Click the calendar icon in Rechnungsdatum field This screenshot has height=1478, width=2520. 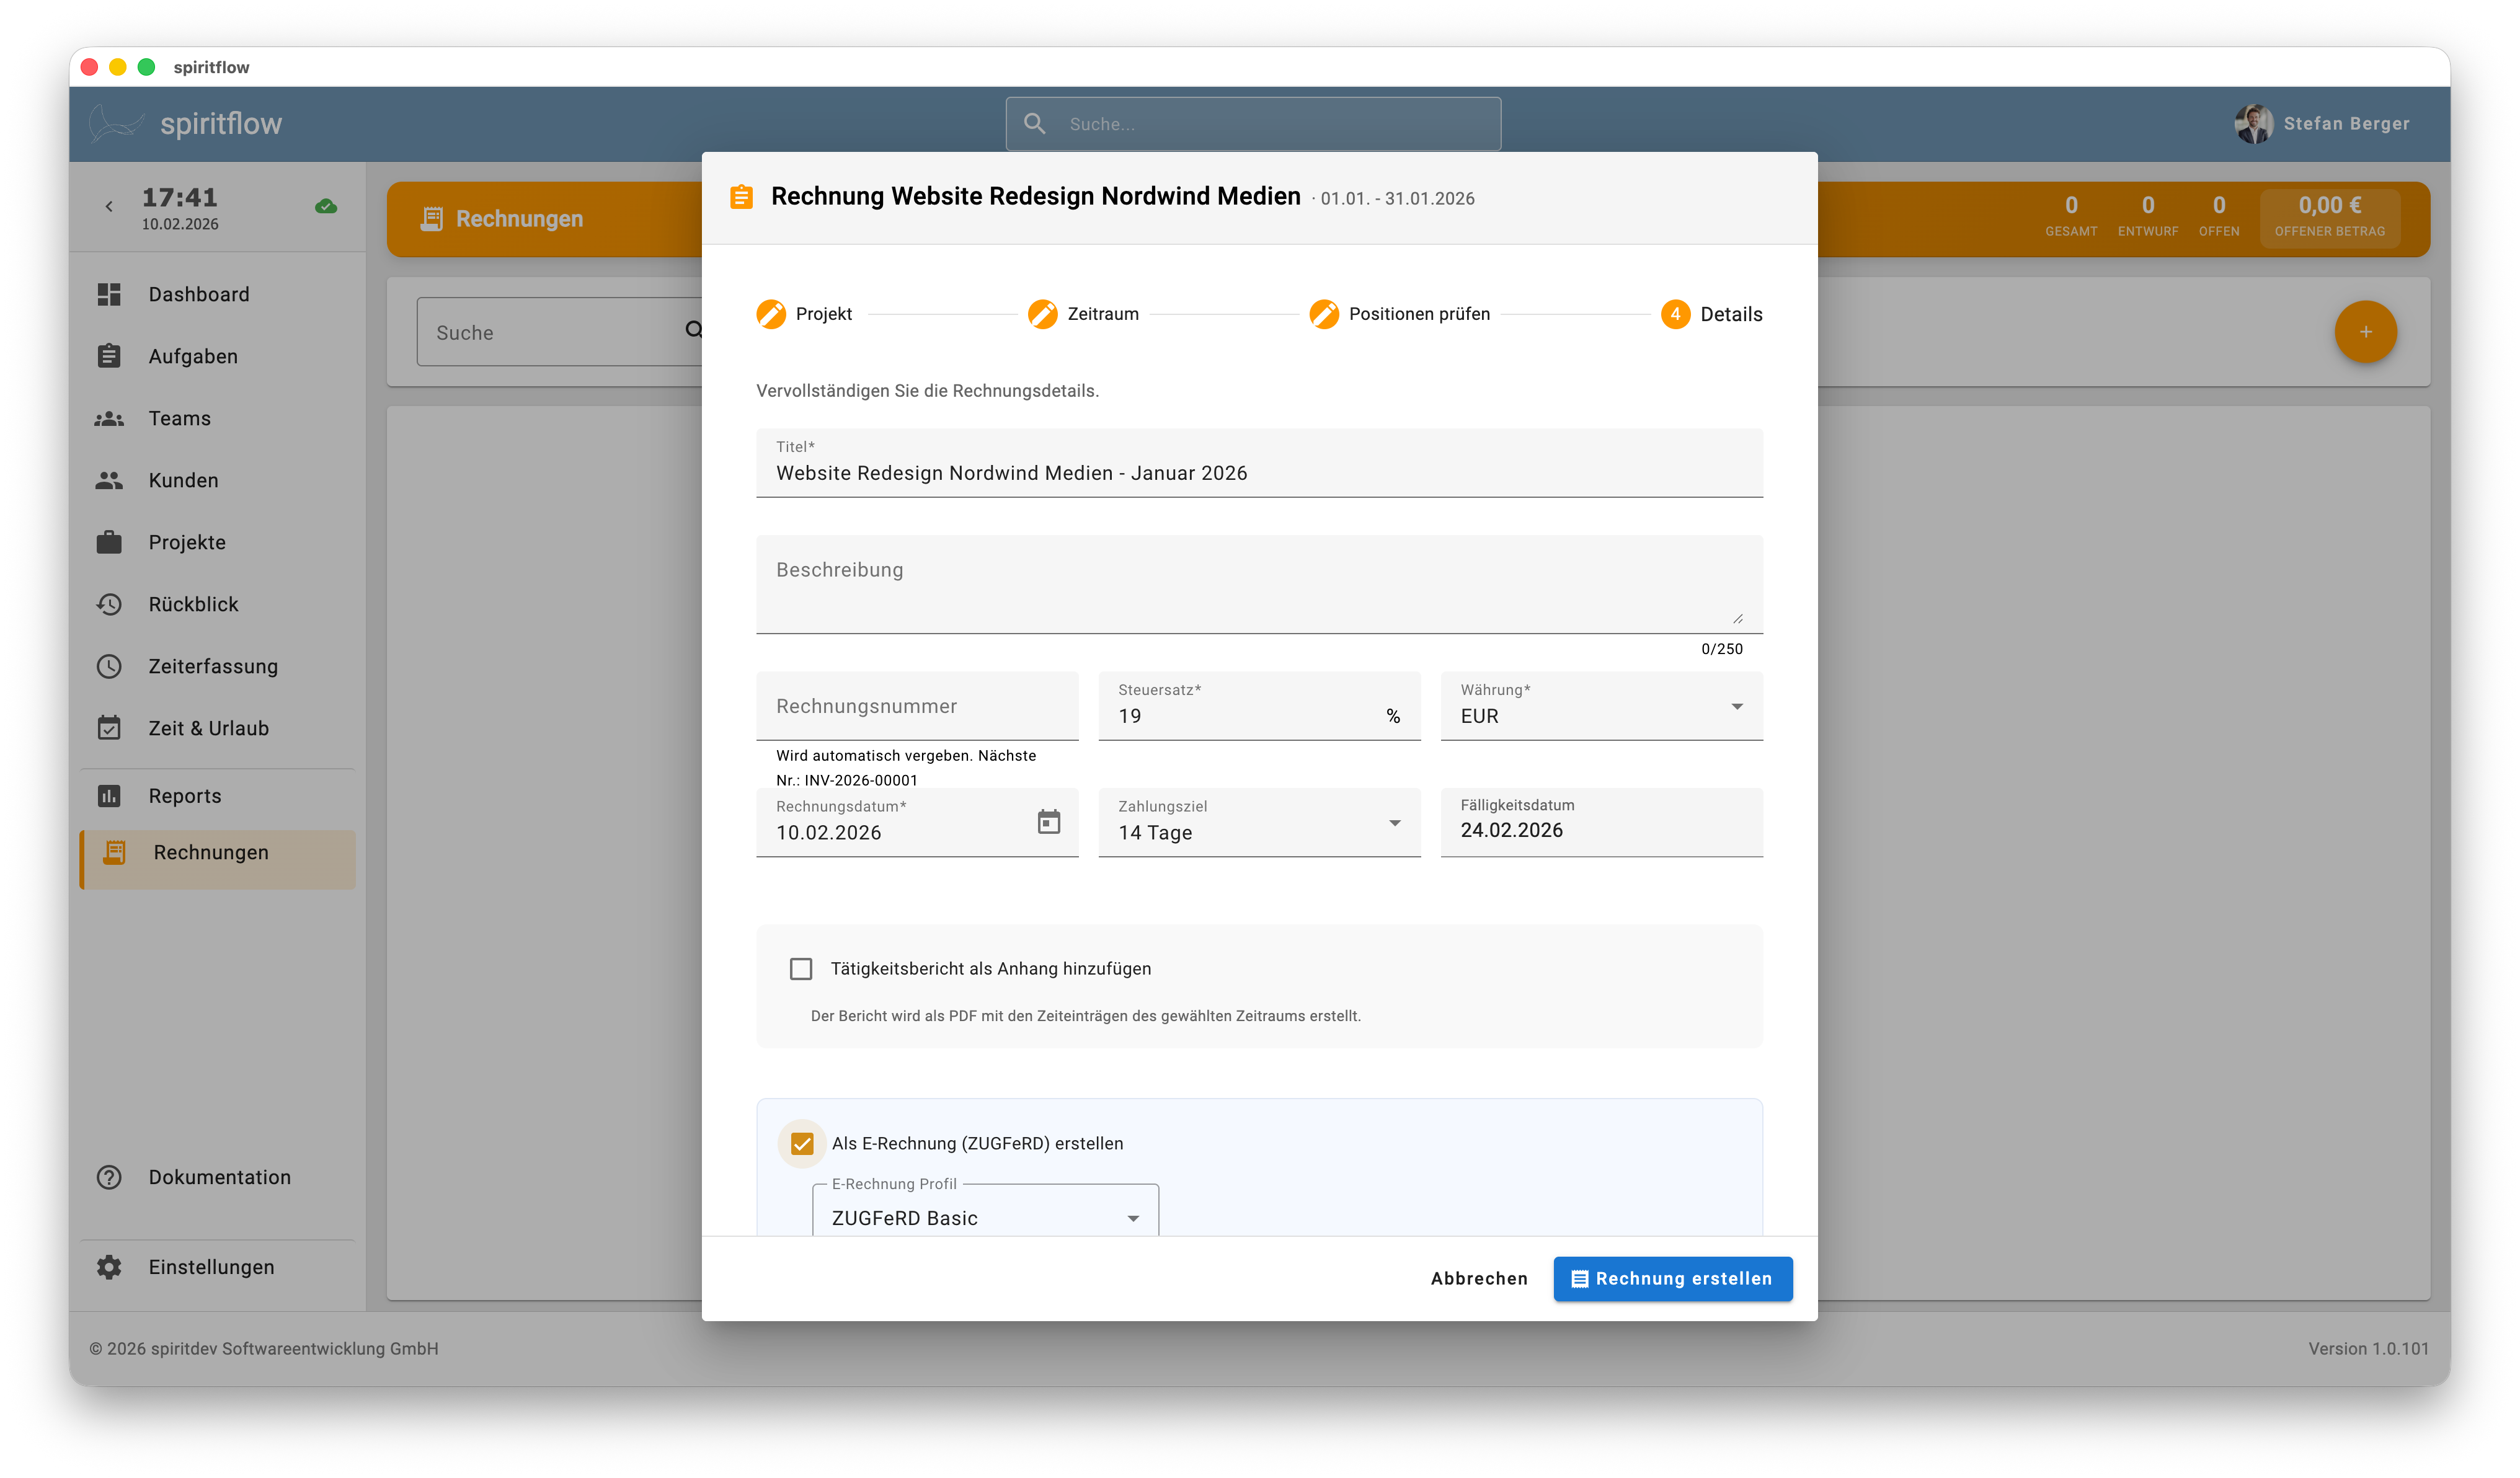coord(1048,822)
